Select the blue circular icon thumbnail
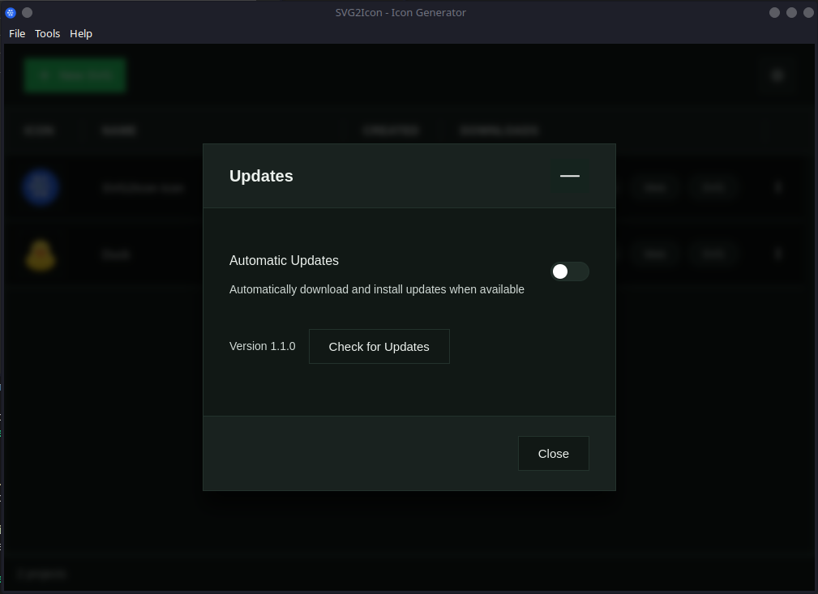This screenshot has height=594, width=818. pyautogui.click(x=41, y=187)
